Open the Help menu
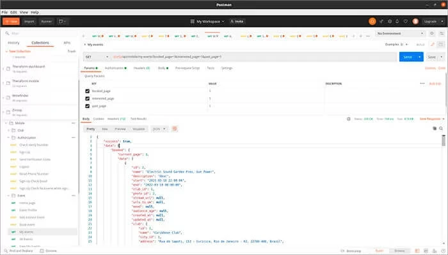Image resolution: width=448 pixels, height=255 pixels. tap(35, 12)
